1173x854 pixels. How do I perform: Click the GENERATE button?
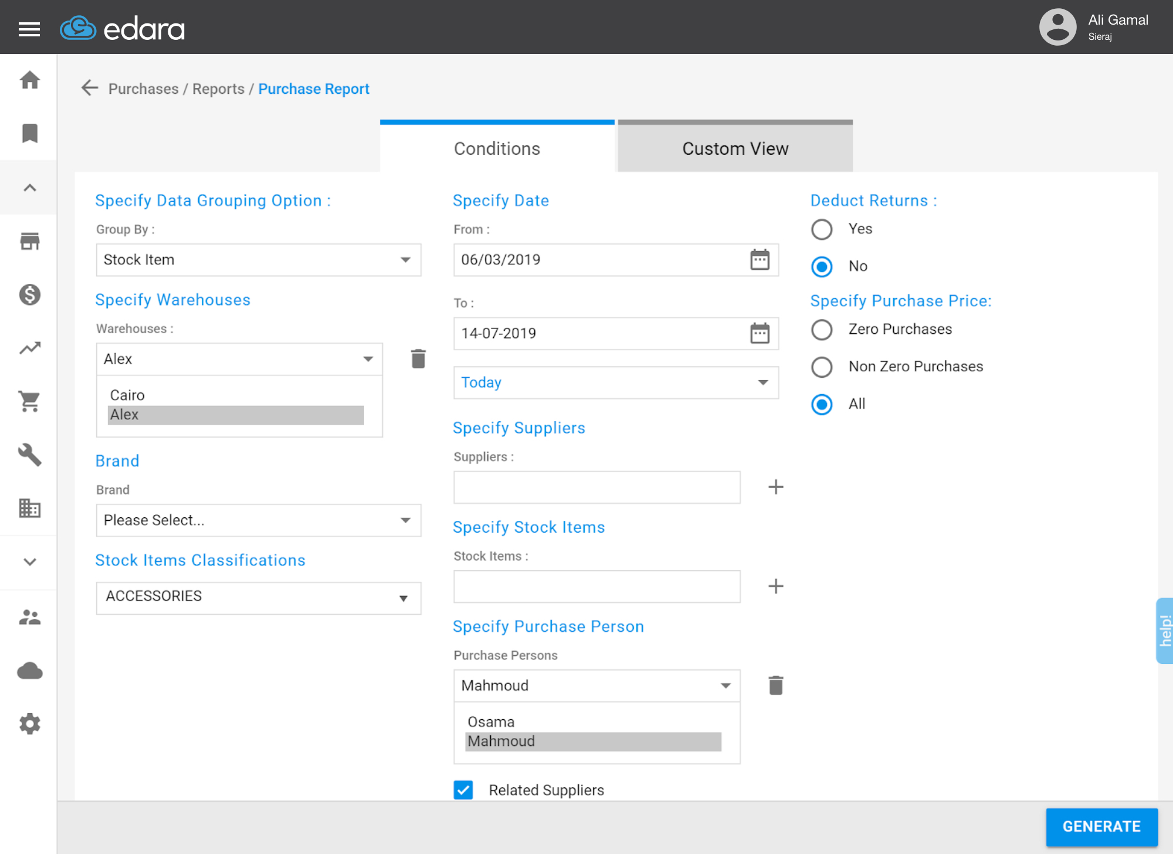(1101, 826)
